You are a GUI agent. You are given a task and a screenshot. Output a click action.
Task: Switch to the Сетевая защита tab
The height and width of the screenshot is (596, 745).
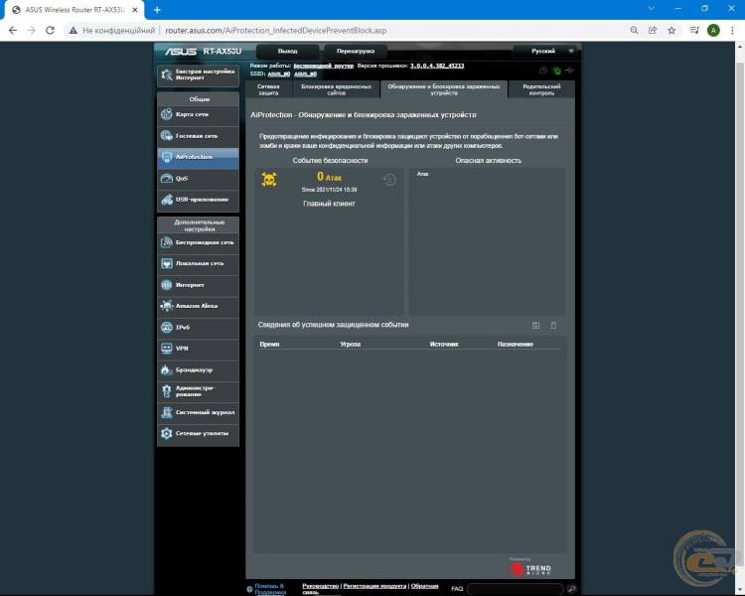point(268,89)
